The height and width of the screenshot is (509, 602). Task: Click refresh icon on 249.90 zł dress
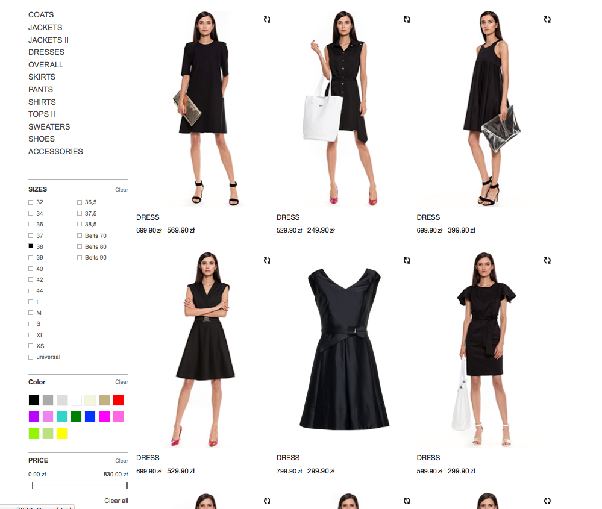coord(407,19)
